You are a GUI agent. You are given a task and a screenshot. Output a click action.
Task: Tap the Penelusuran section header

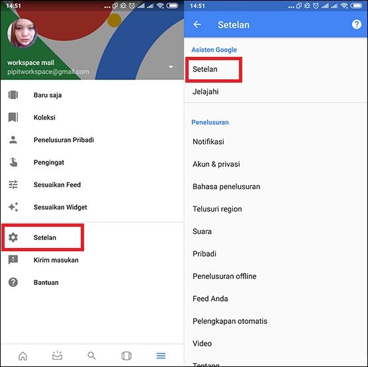click(210, 122)
